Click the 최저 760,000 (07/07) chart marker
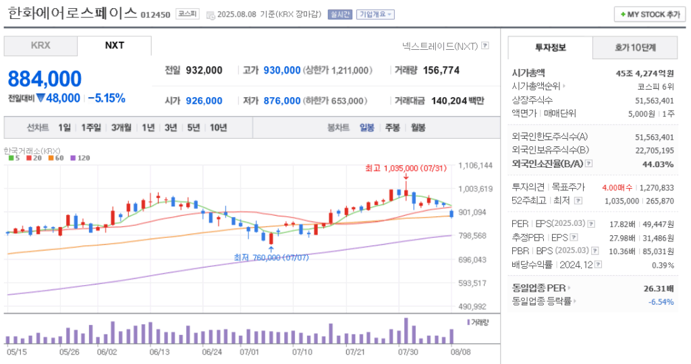The width and height of the screenshot is (691, 364). 271,257
